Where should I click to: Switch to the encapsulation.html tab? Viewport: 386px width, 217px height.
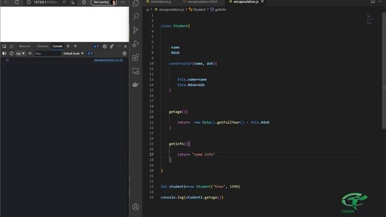click(200, 2)
